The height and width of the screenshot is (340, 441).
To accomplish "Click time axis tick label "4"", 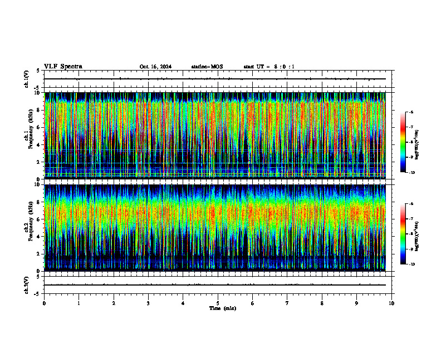I will (183, 303).
